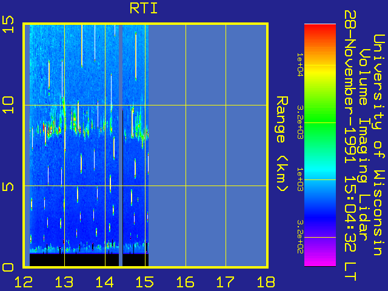Image resolution: width=388 pixels, height=291 pixels.
Task: Pick the red region of the colorbar
Action: 320,31
